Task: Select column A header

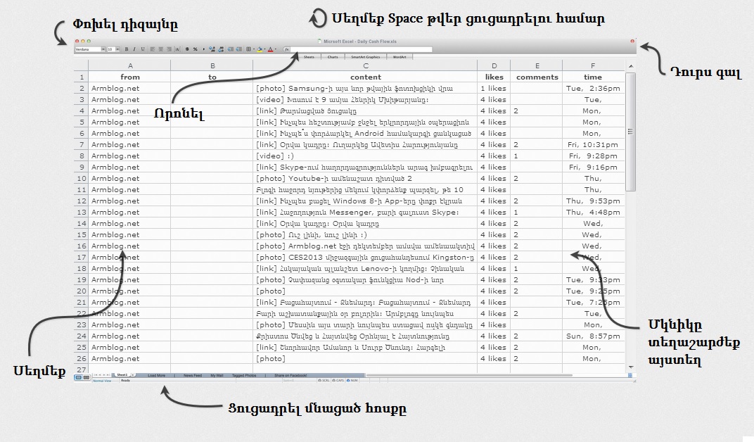Action: click(130, 65)
